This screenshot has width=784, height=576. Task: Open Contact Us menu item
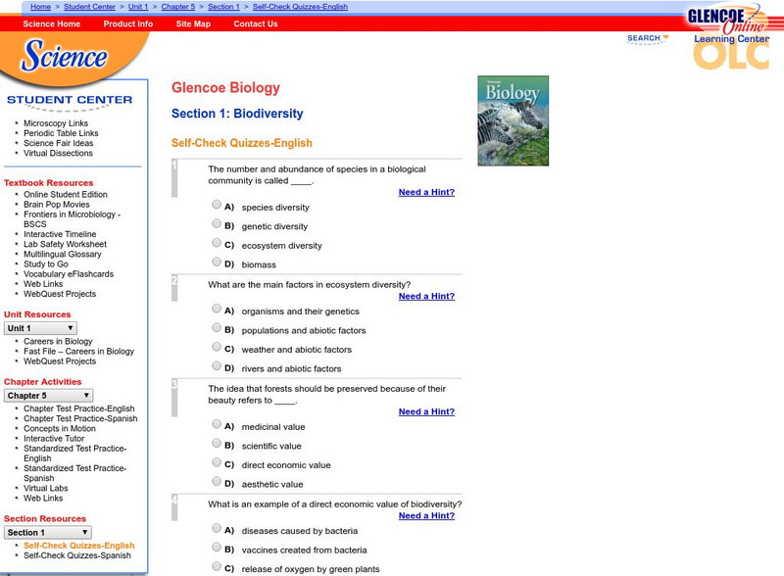[x=256, y=24]
